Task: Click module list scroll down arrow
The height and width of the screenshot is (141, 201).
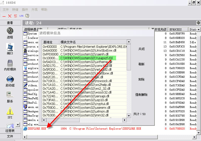Action: [129, 116]
